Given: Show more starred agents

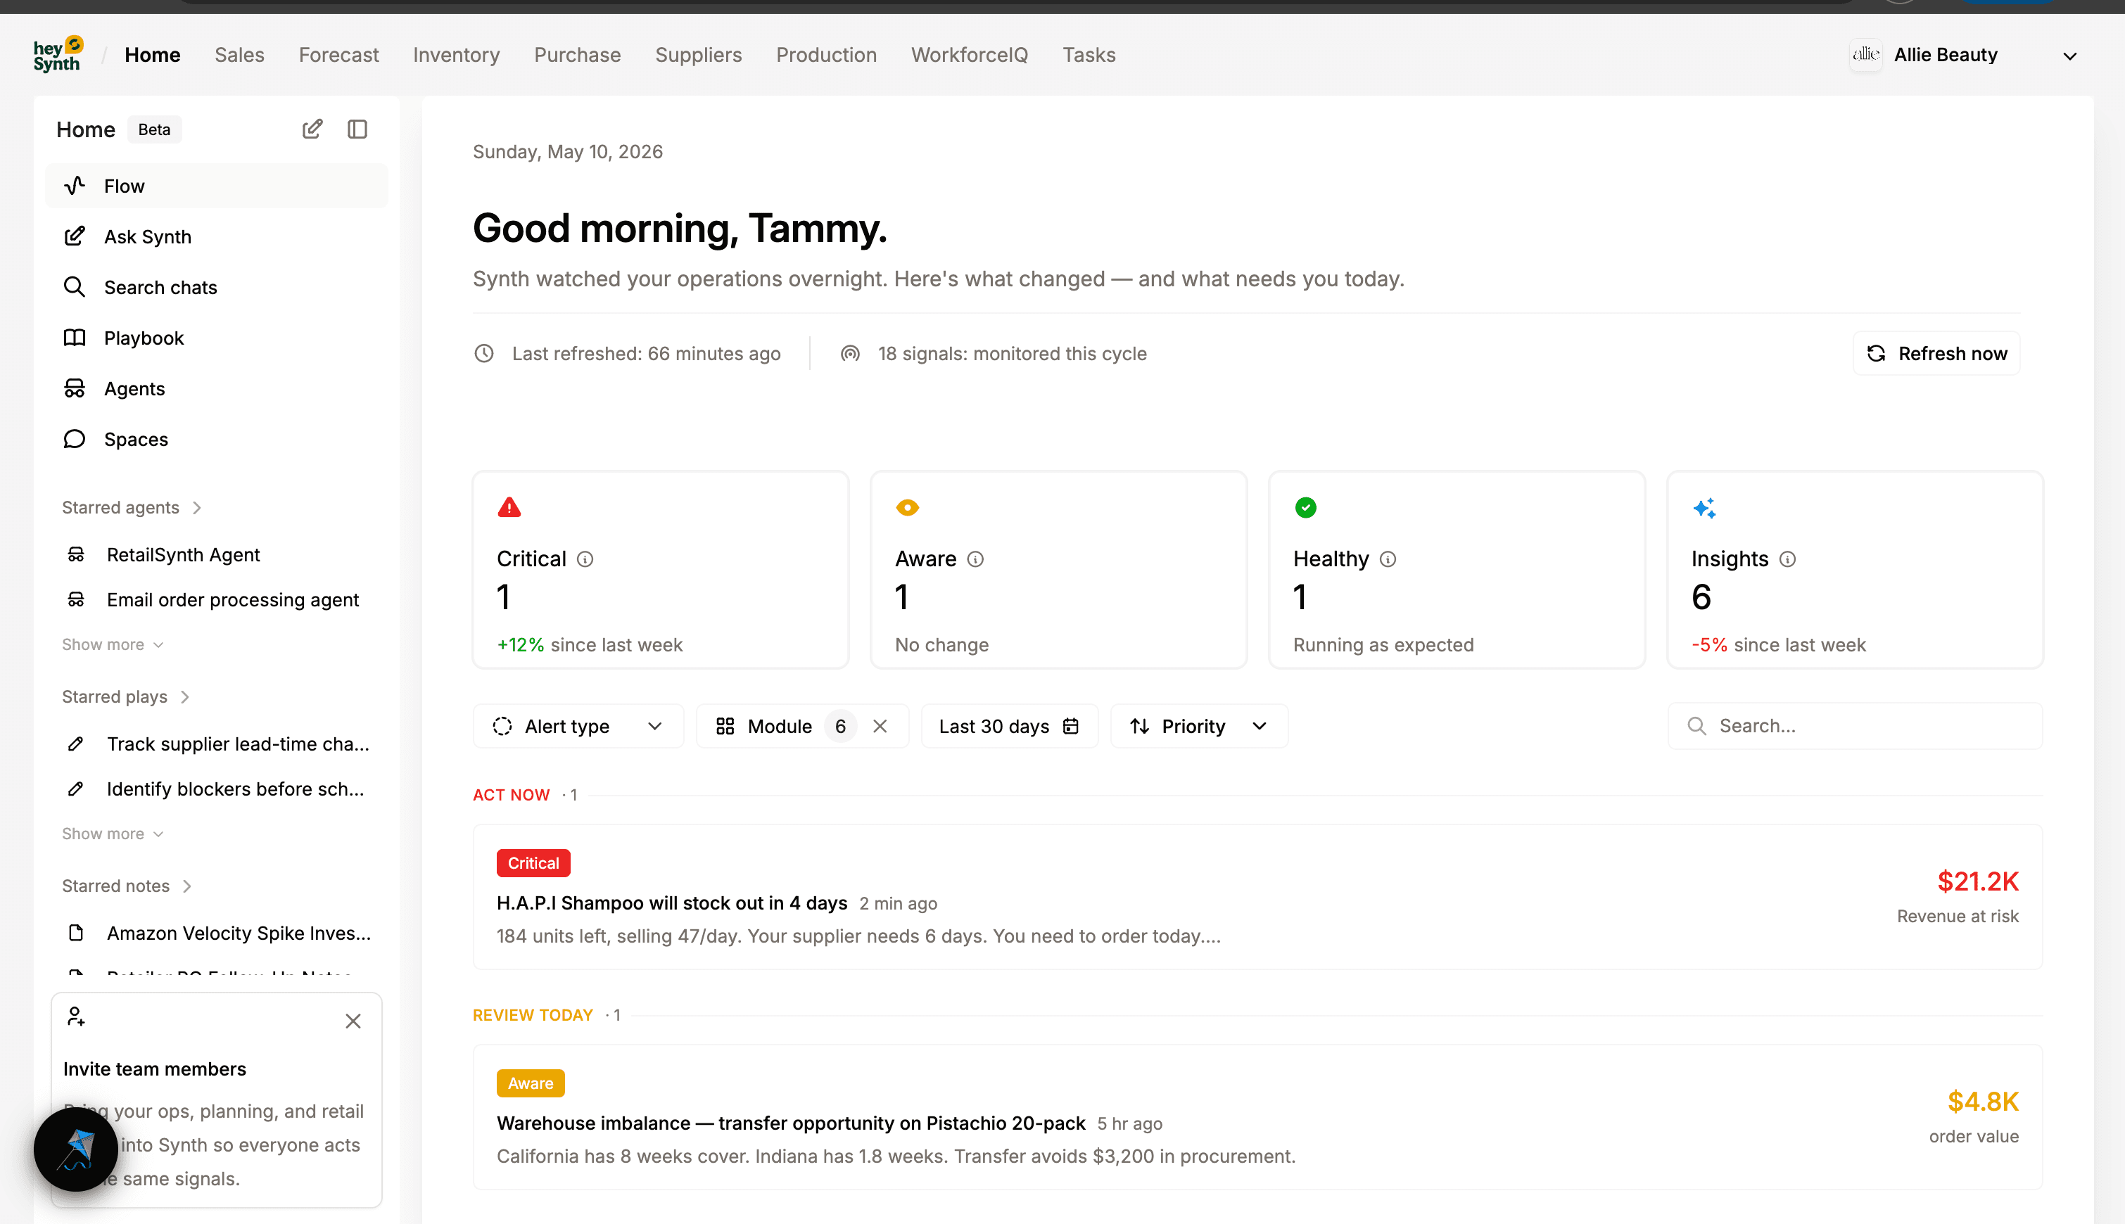Looking at the screenshot, I should 112,645.
